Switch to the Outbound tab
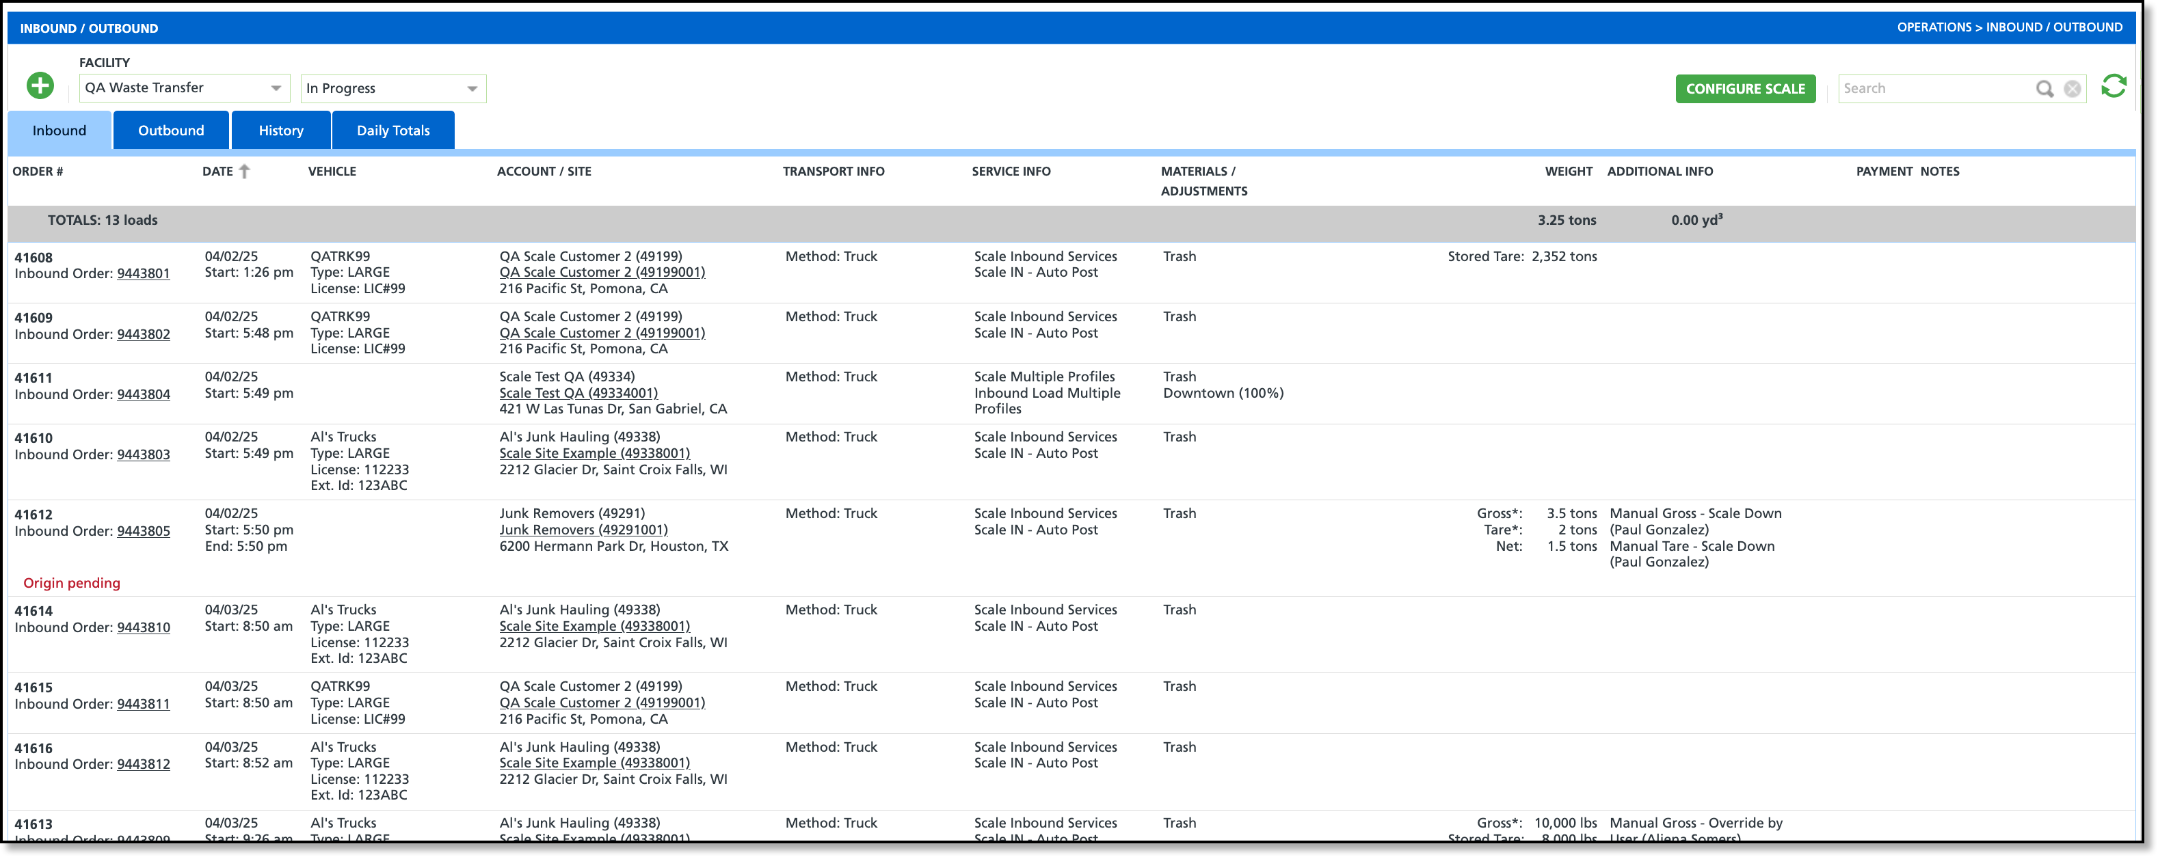This screenshot has height=857, width=2158. (171, 131)
